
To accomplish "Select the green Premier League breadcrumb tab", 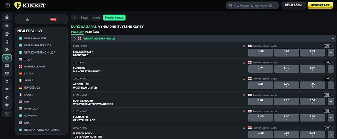I will (114, 18).
